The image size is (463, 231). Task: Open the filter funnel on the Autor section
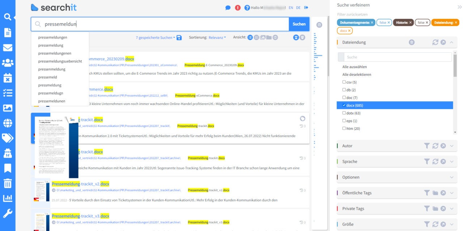click(x=426, y=146)
